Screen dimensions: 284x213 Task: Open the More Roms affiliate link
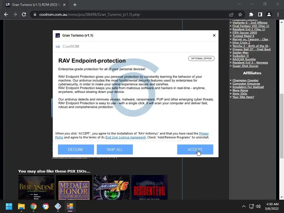(240, 90)
